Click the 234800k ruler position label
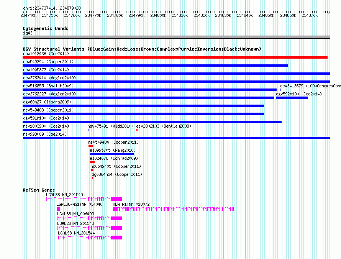Screen dimensions: 341x259 tap(158, 15)
